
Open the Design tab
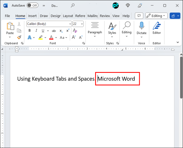tap(55, 16)
